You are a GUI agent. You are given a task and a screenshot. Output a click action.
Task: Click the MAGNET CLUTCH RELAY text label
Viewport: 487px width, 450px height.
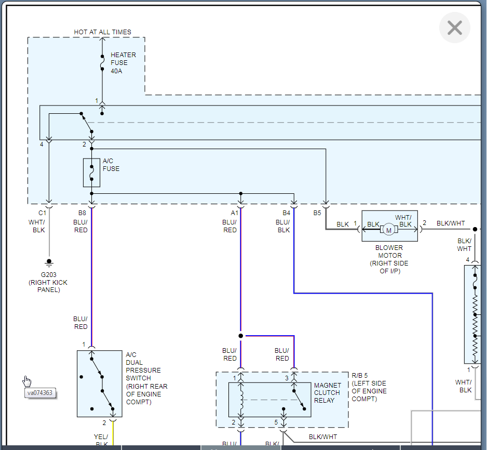[328, 393]
